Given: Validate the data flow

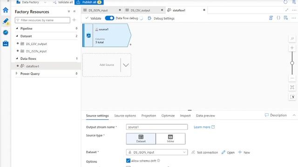Looking at the screenshot, I should (x=93, y=18).
